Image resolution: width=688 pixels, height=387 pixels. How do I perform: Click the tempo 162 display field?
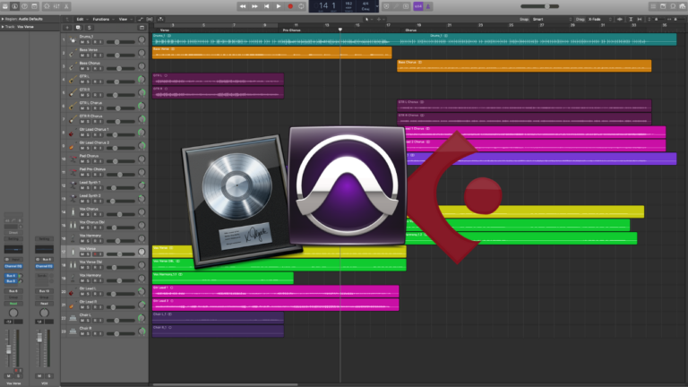[348, 5]
